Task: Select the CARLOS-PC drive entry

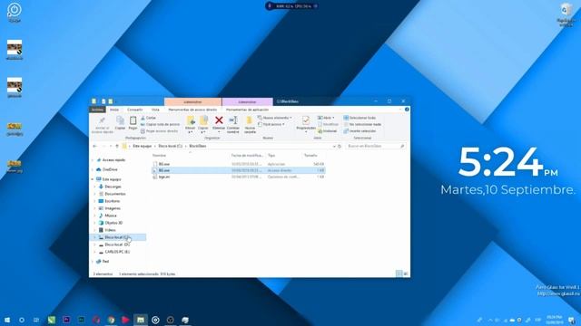Action: [x=117, y=252]
